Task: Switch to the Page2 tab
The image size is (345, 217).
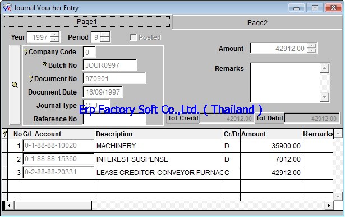Action: point(257,22)
